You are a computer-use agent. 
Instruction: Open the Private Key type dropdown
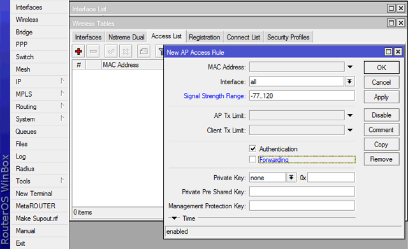click(x=291, y=178)
